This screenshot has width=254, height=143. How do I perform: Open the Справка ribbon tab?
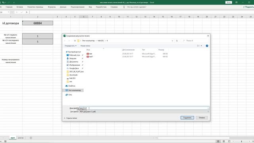(x=114, y=7)
